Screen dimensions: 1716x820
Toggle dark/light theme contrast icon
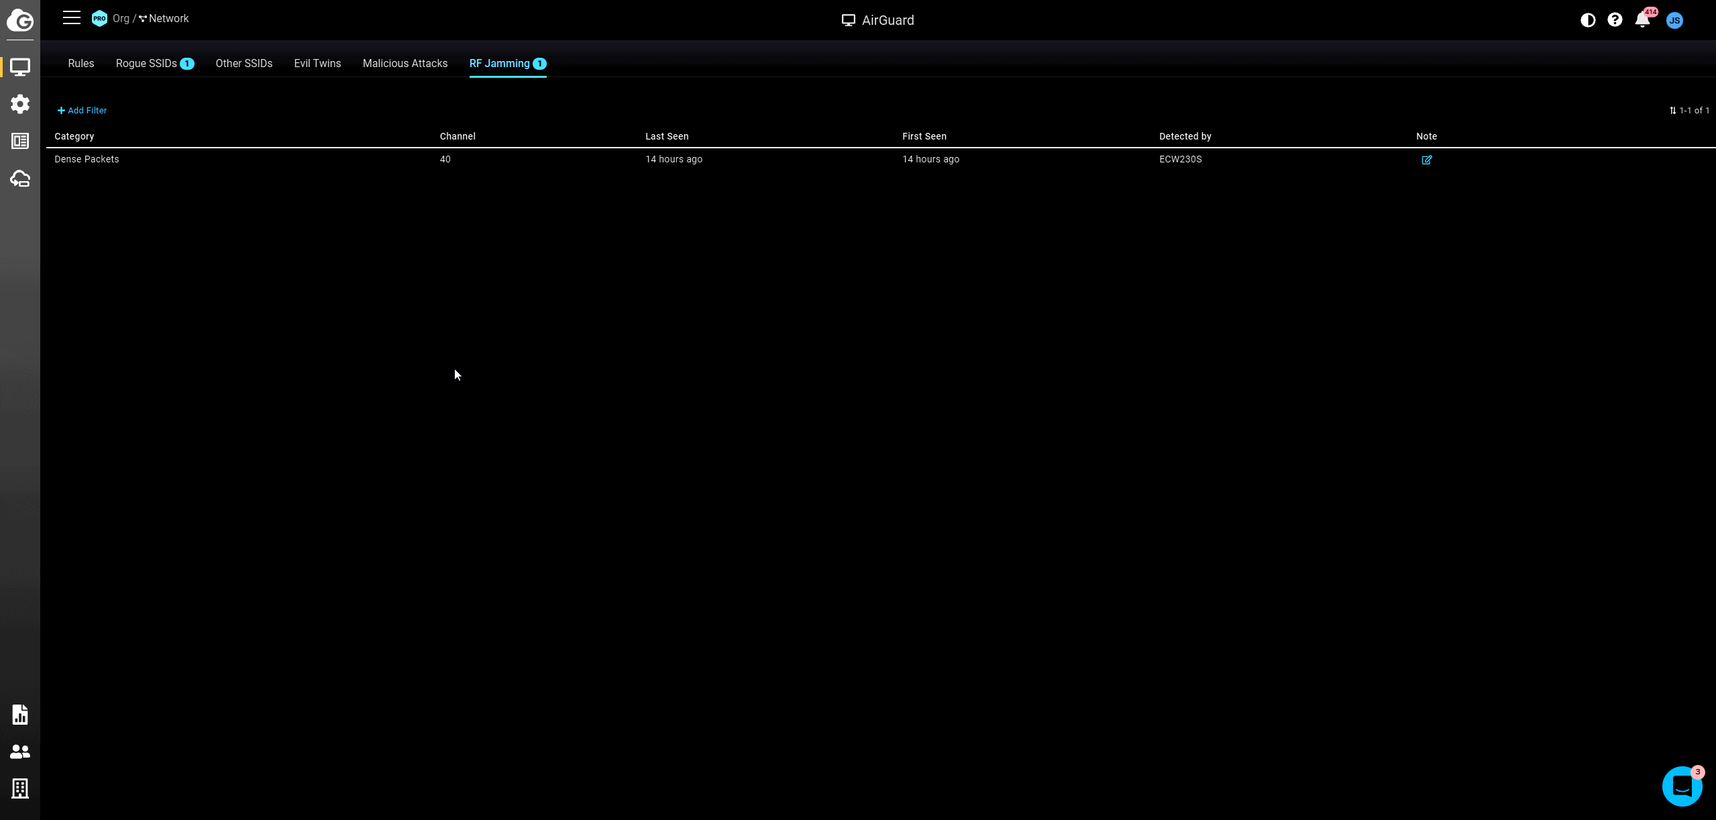(x=1588, y=20)
